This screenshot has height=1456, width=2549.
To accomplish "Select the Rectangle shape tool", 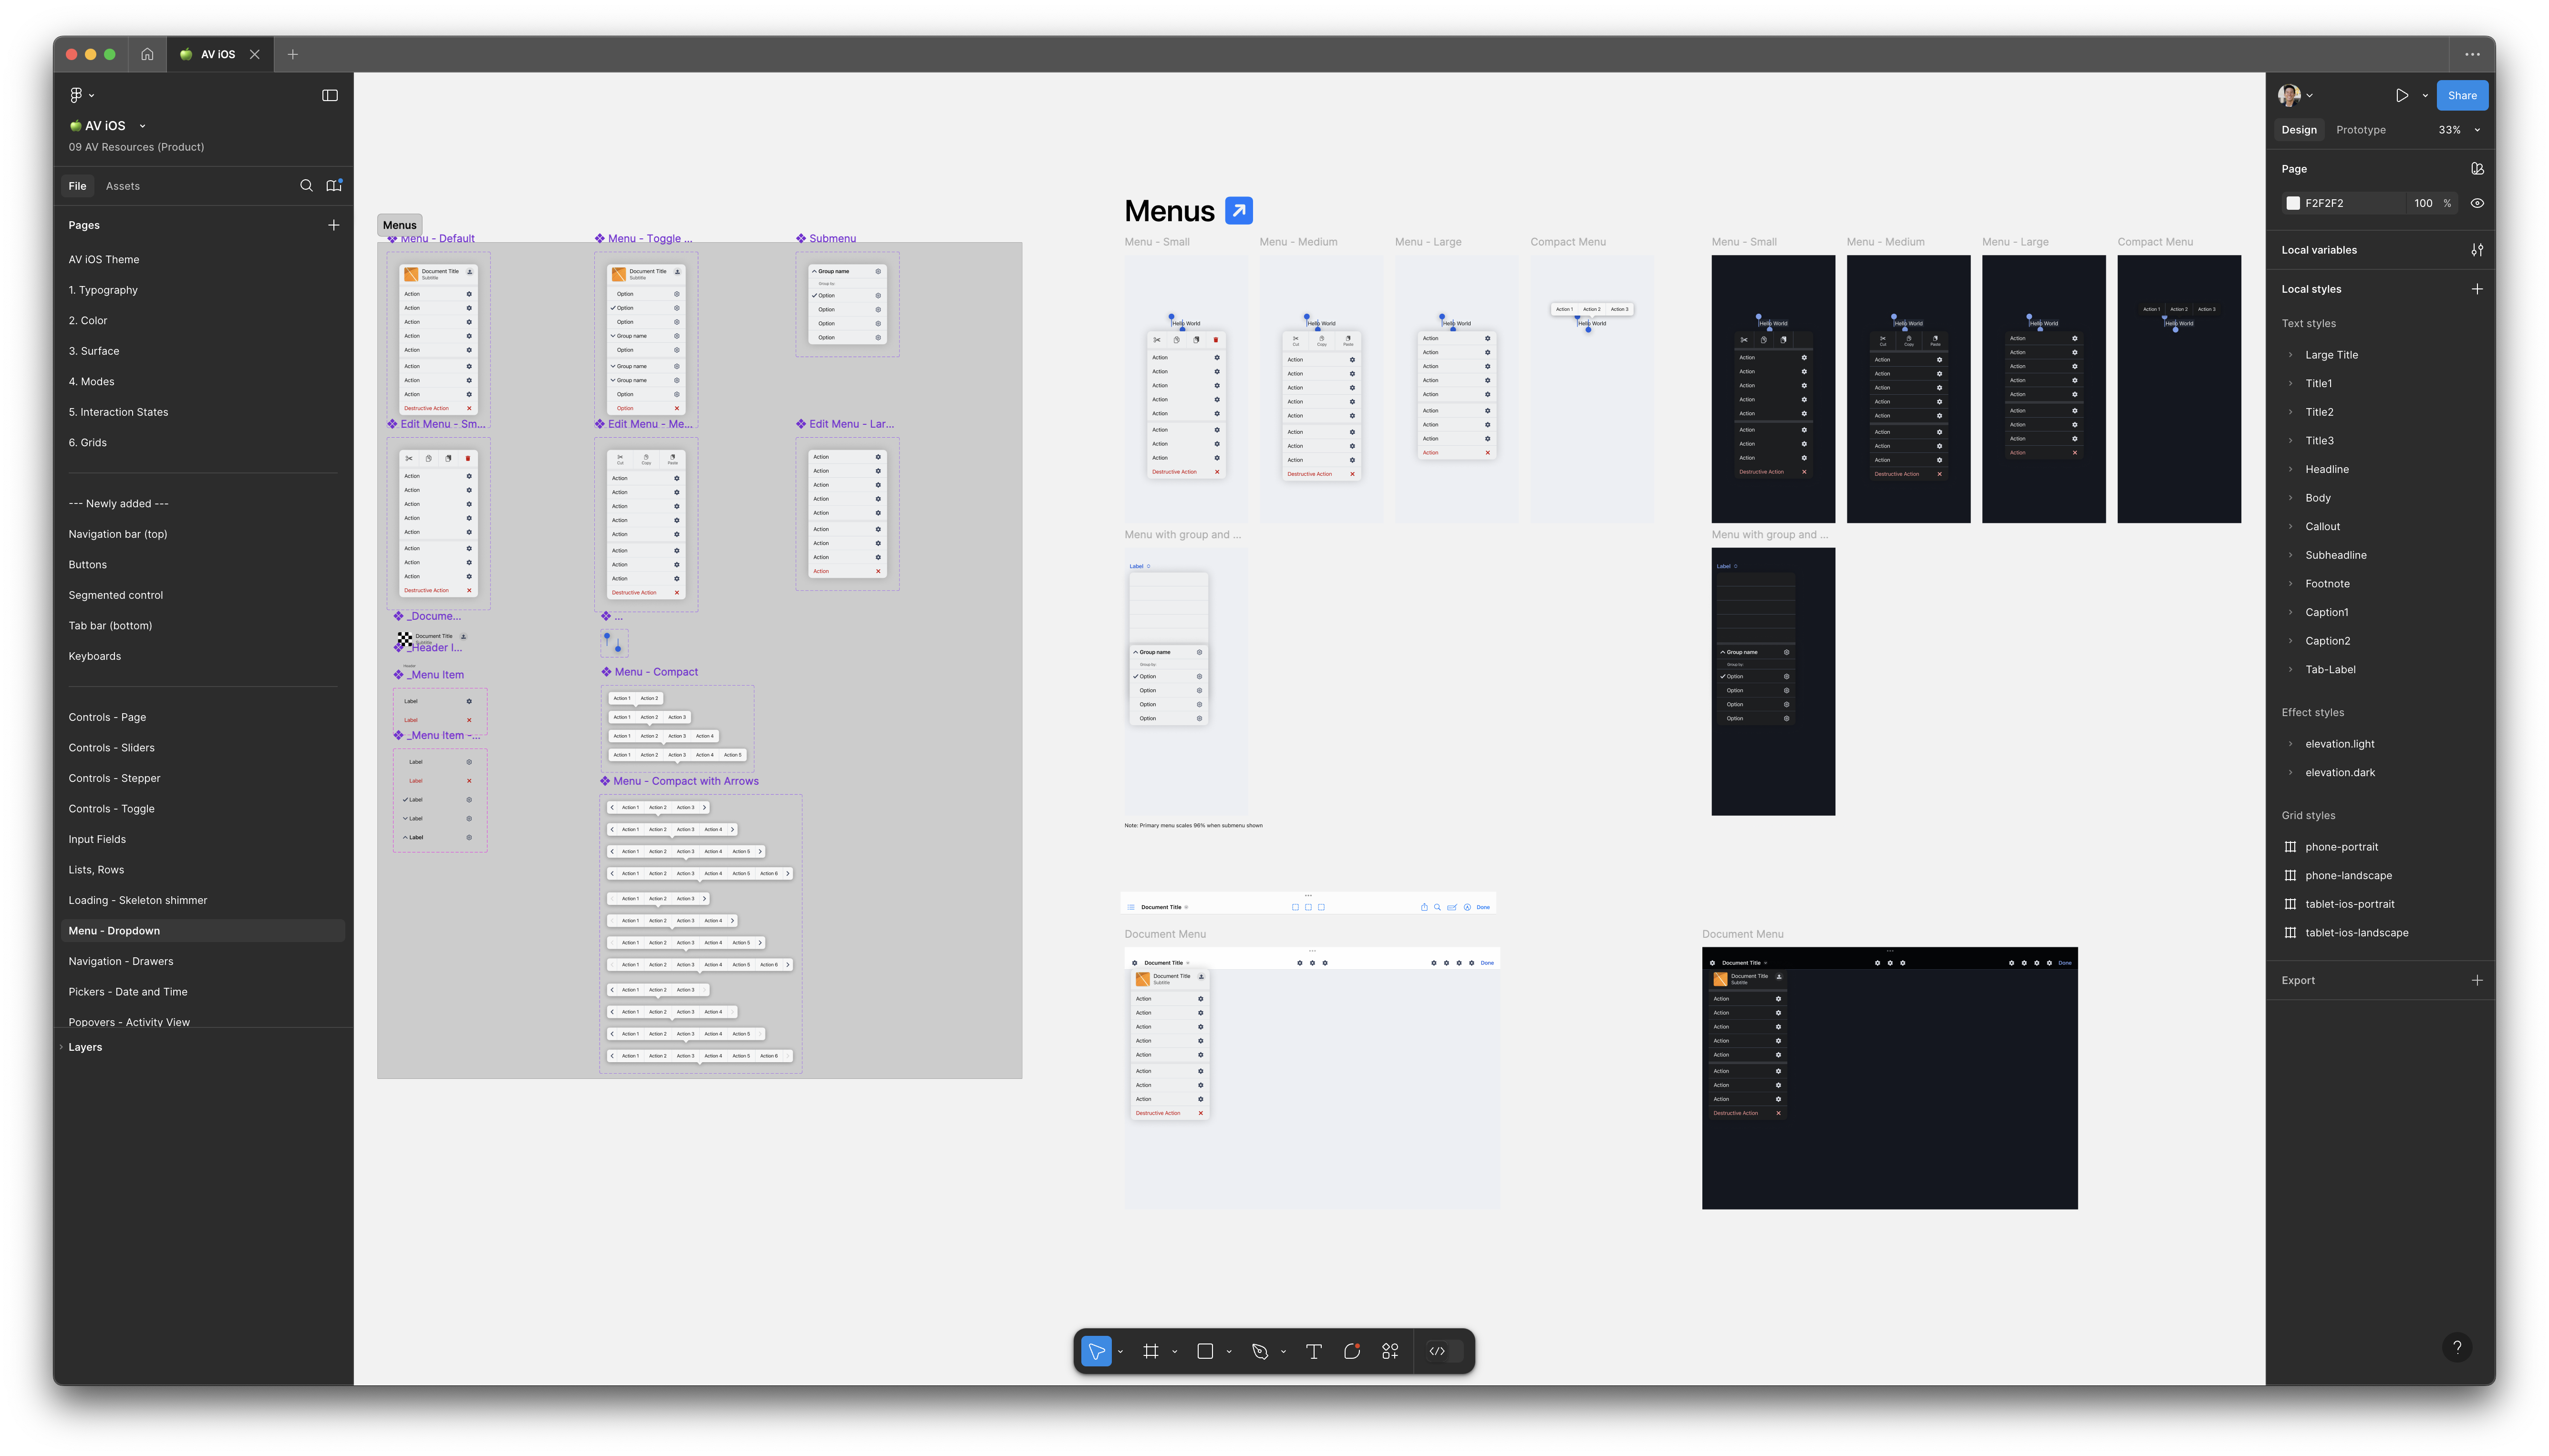I will [1205, 1351].
